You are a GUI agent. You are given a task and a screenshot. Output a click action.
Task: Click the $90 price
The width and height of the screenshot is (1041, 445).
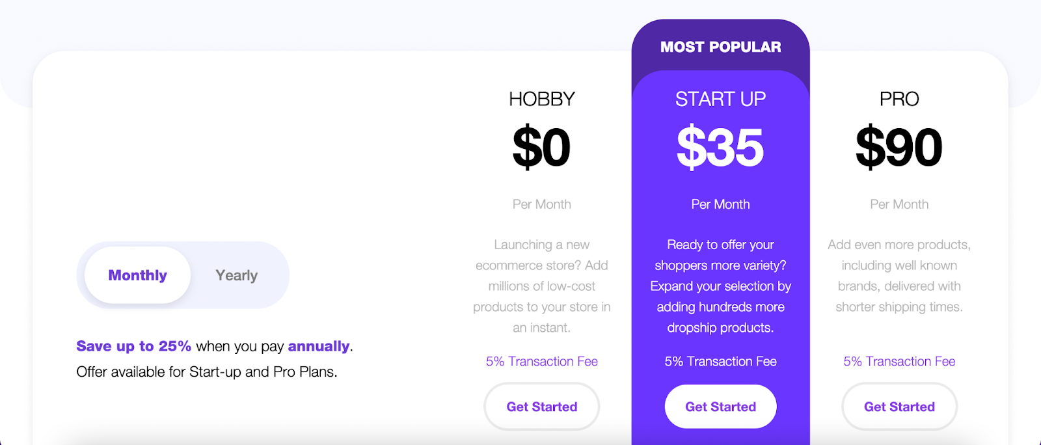click(x=899, y=148)
